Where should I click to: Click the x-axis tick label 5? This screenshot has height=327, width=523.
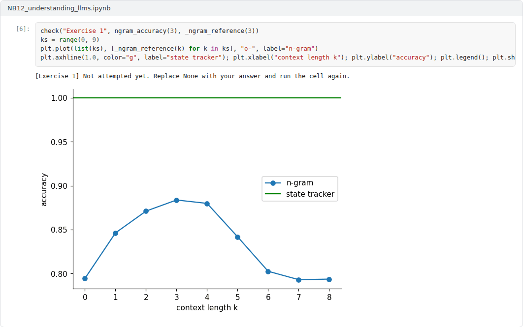pyautogui.click(x=237, y=297)
